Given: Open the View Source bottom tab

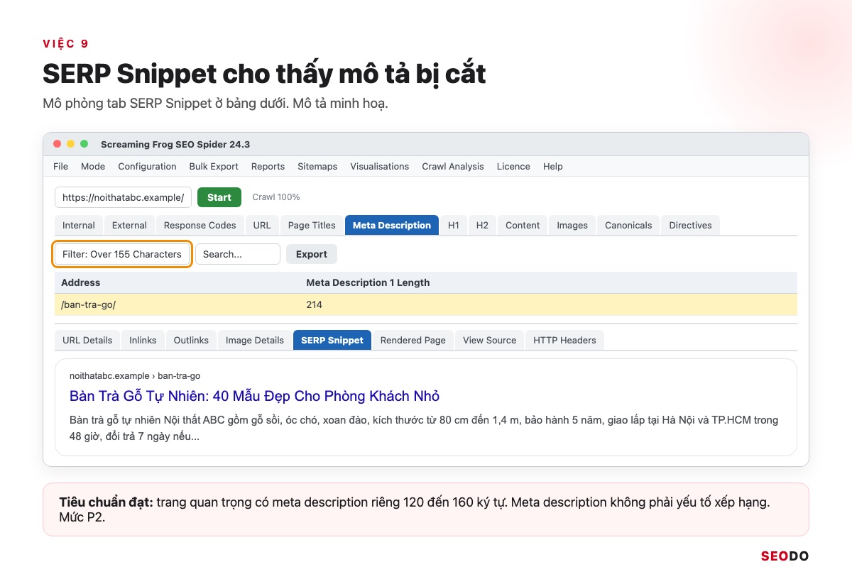Looking at the screenshot, I should point(490,340).
